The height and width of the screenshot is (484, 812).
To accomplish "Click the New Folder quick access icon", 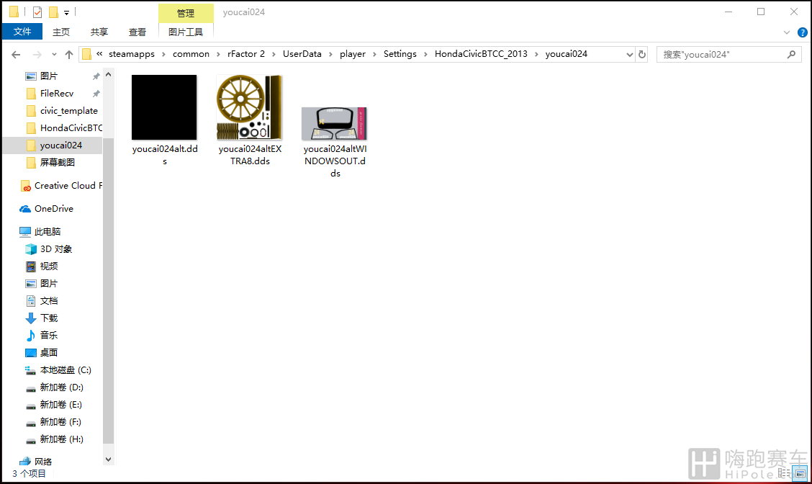I will click(x=53, y=12).
